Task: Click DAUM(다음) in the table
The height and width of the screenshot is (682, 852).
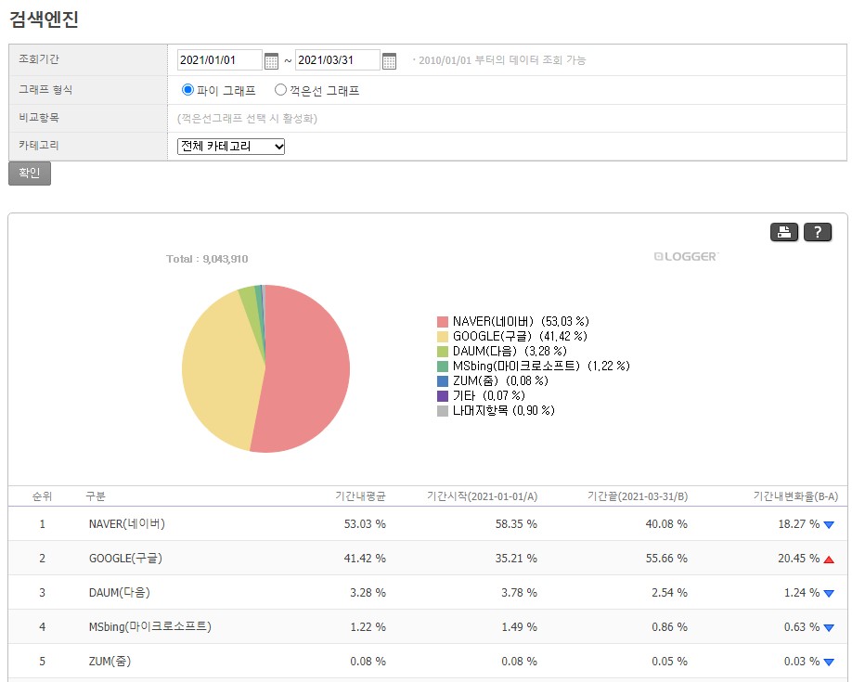Action: [x=120, y=592]
